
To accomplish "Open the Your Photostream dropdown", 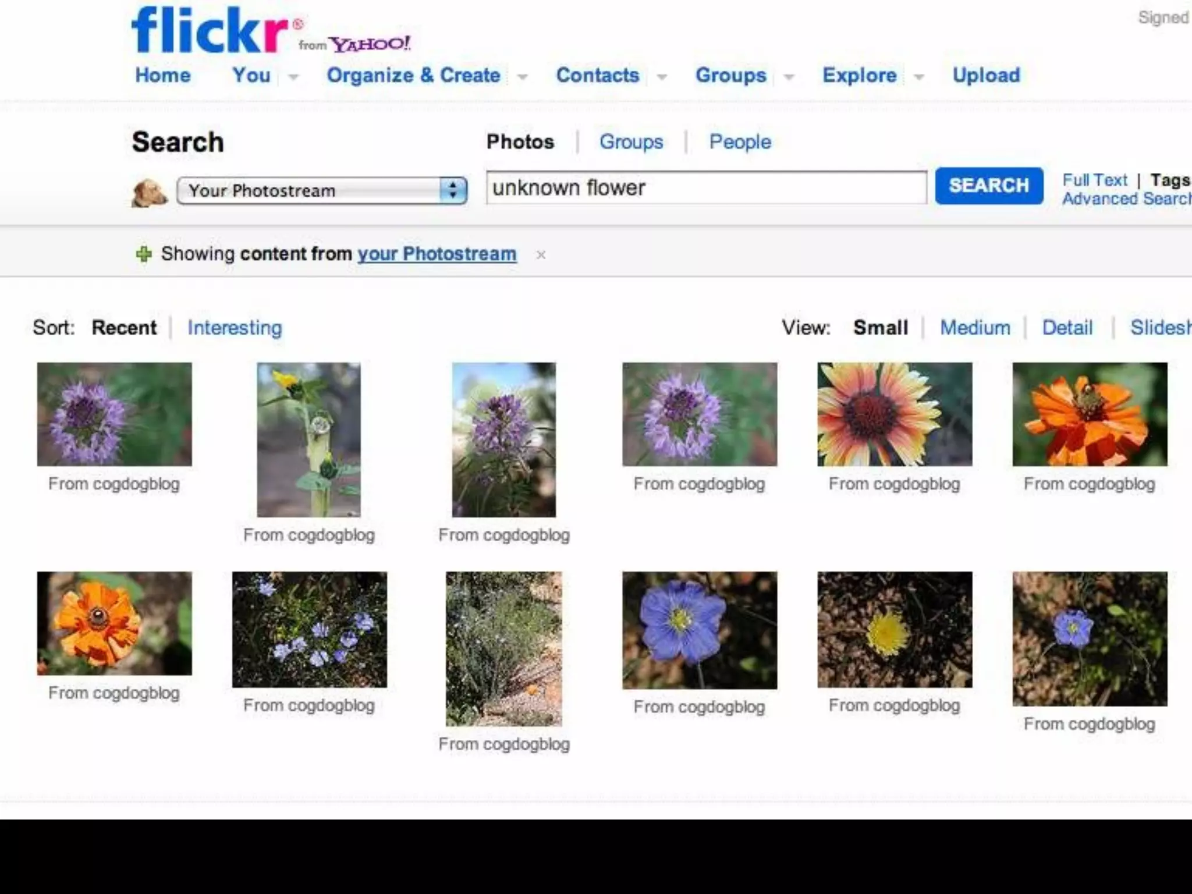I will point(322,191).
